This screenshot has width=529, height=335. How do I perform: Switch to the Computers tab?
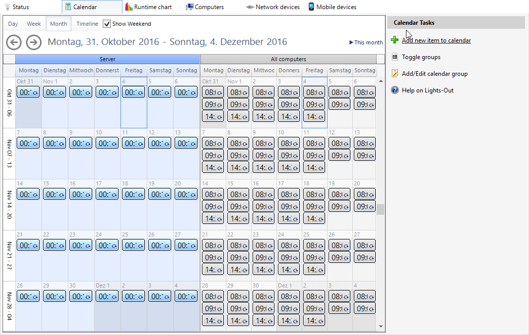[x=205, y=7]
